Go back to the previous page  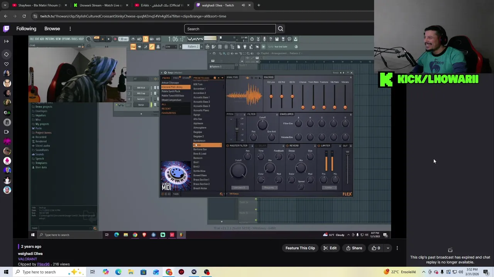pos(6,16)
